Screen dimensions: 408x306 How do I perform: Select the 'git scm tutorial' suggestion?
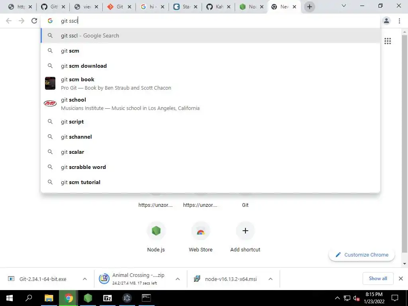pos(210,182)
